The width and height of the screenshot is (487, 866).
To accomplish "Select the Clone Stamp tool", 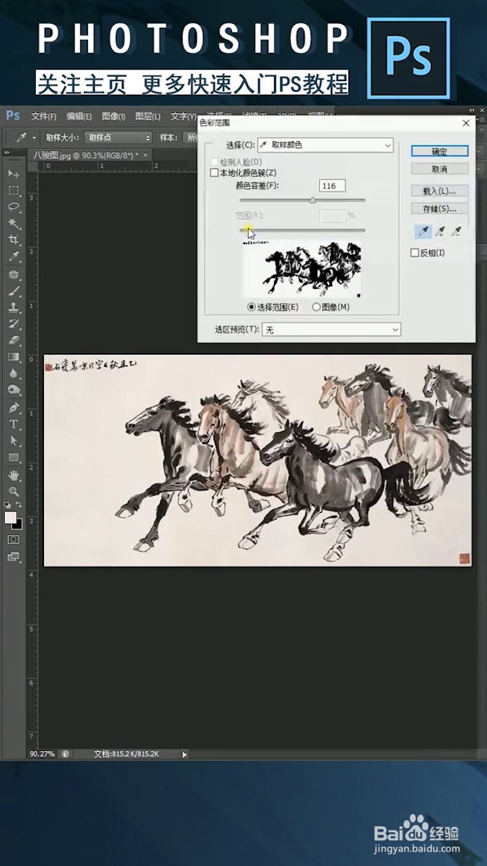I will pos(14,308).
